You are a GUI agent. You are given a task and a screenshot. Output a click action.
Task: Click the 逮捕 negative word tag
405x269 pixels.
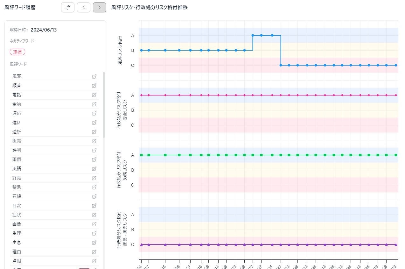[x=17, y=52]
